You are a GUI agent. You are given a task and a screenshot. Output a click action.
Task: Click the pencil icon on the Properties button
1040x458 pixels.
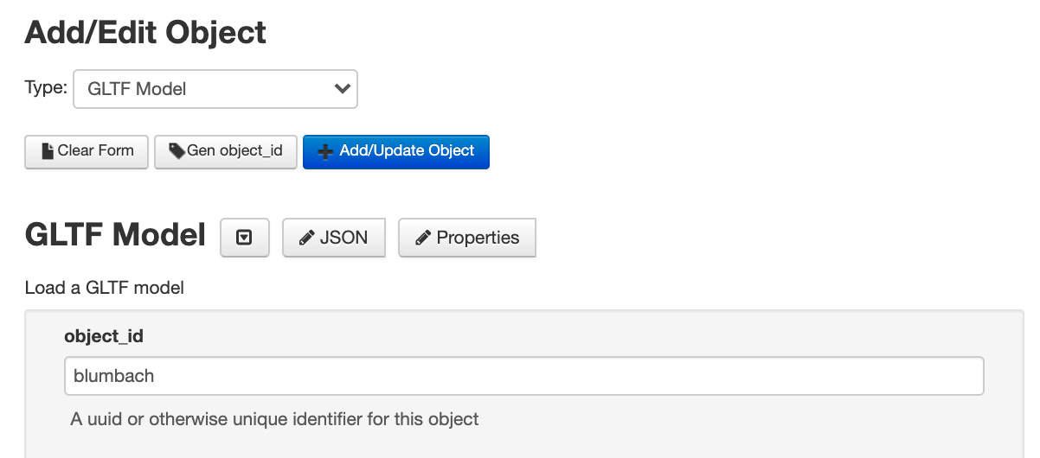tap(423, 239)
